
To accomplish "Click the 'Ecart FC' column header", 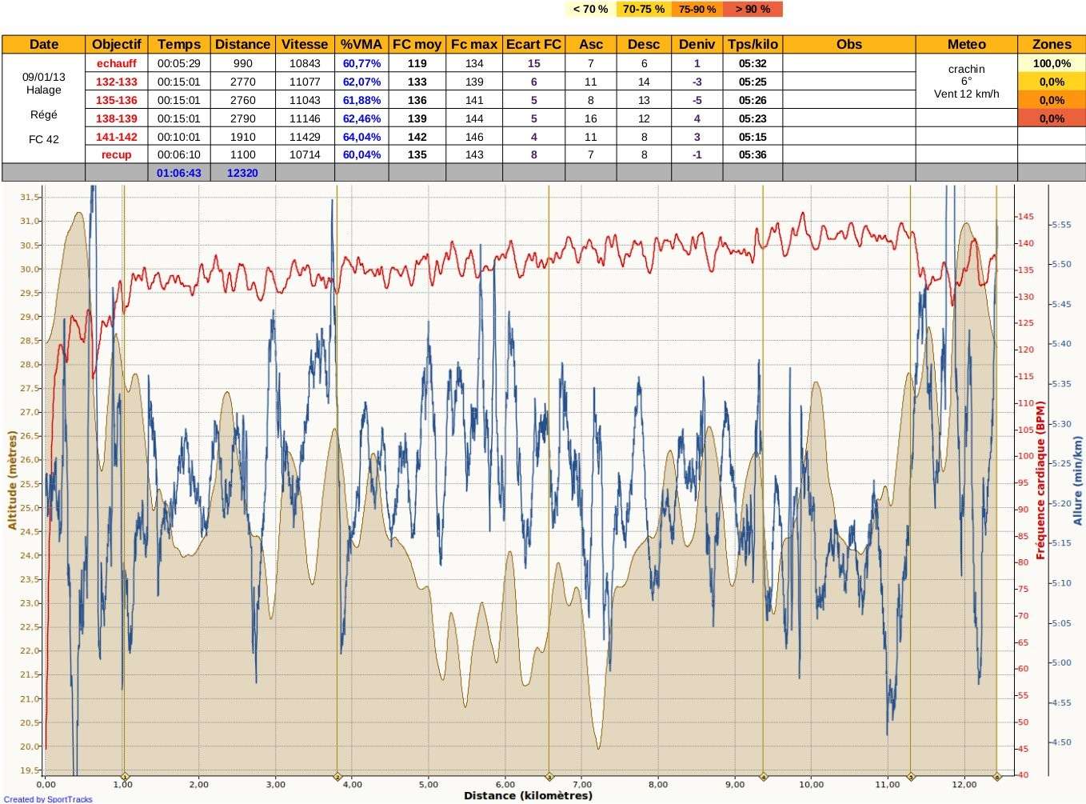I will coord(533,44).
